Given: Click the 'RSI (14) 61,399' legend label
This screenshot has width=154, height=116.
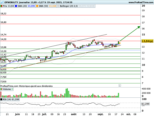Looking at the screenshot, I should [11, 99].
